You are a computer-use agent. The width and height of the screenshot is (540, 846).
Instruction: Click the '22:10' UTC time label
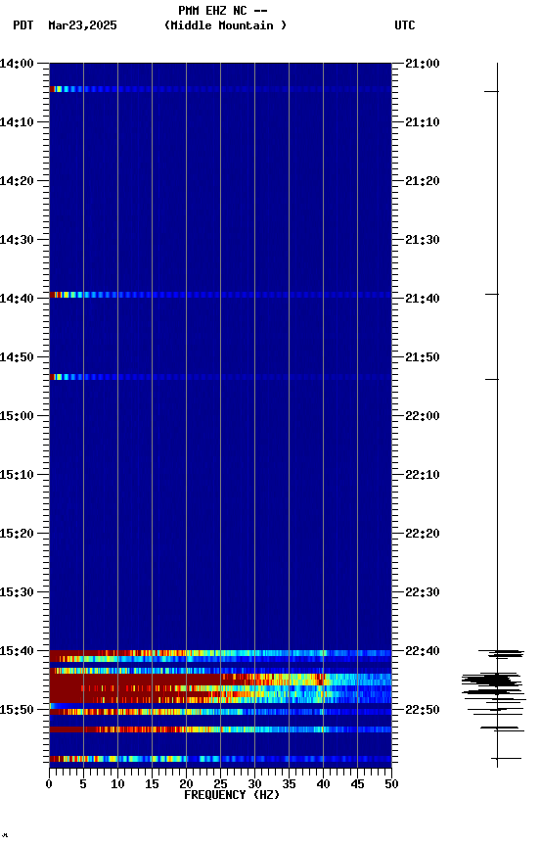[x=423, y=475]
